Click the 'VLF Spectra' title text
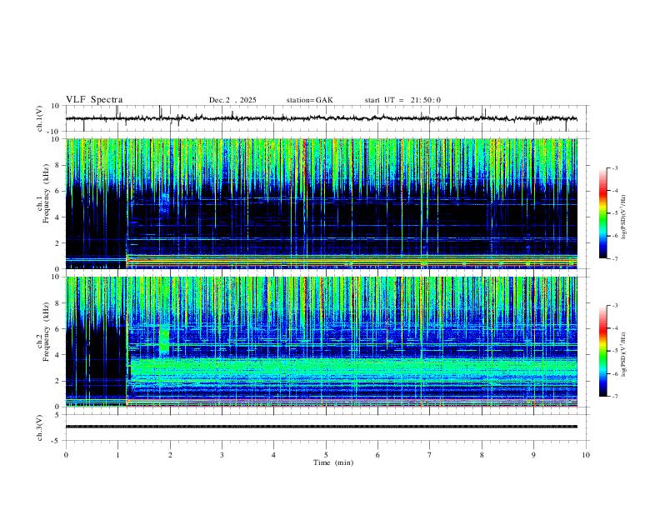660x510 pixels. click(94, 100)
